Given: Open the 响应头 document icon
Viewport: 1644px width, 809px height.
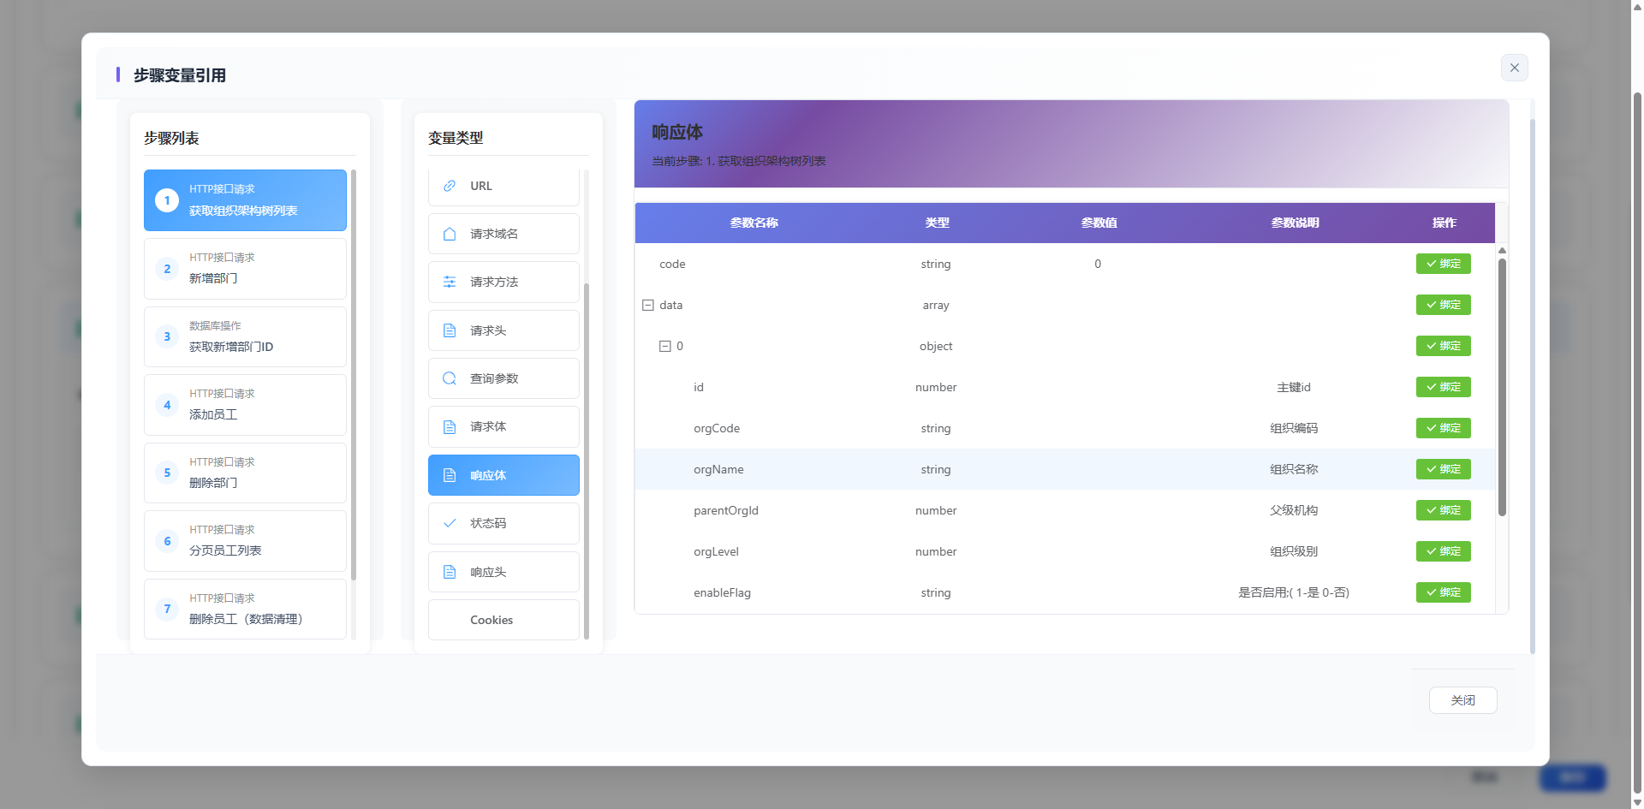Looking at the screenshot, I should click(x=449, y=571).
